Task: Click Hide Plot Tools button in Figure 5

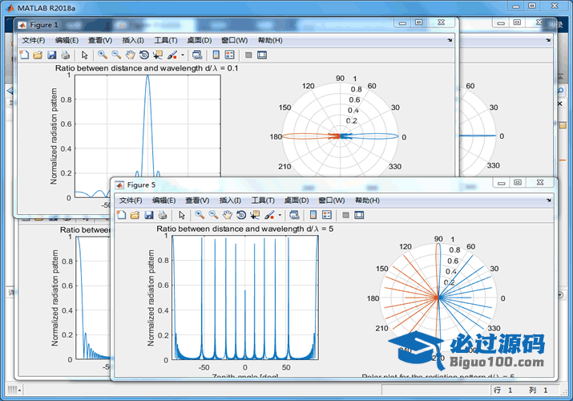Action: (x=345, y=215)
